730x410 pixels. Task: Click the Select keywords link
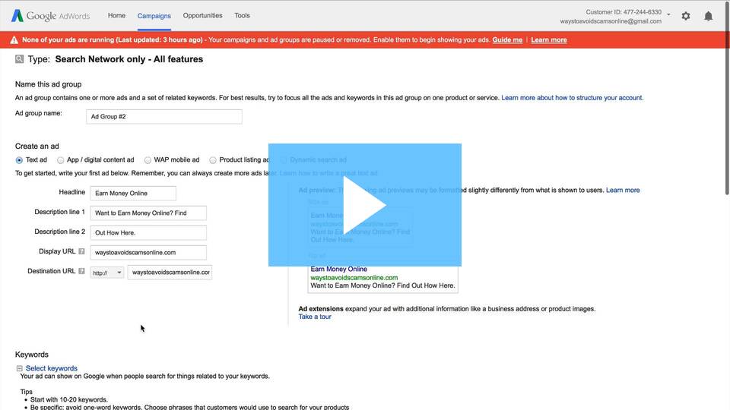pos(51,368)
